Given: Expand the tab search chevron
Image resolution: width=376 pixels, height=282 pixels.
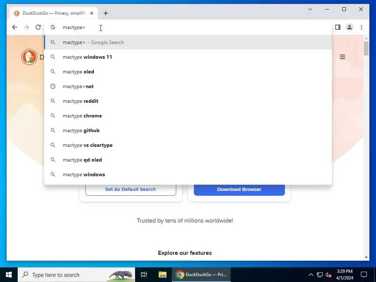Looking at the screenshot, I should click(x=310, y=9).
